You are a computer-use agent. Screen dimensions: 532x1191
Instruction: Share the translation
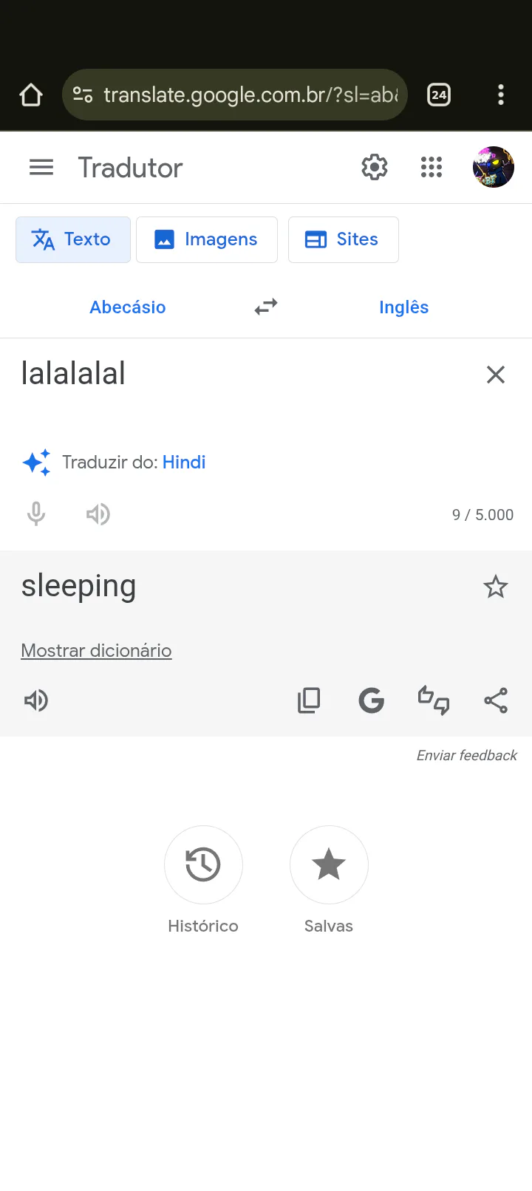(496, 700)
